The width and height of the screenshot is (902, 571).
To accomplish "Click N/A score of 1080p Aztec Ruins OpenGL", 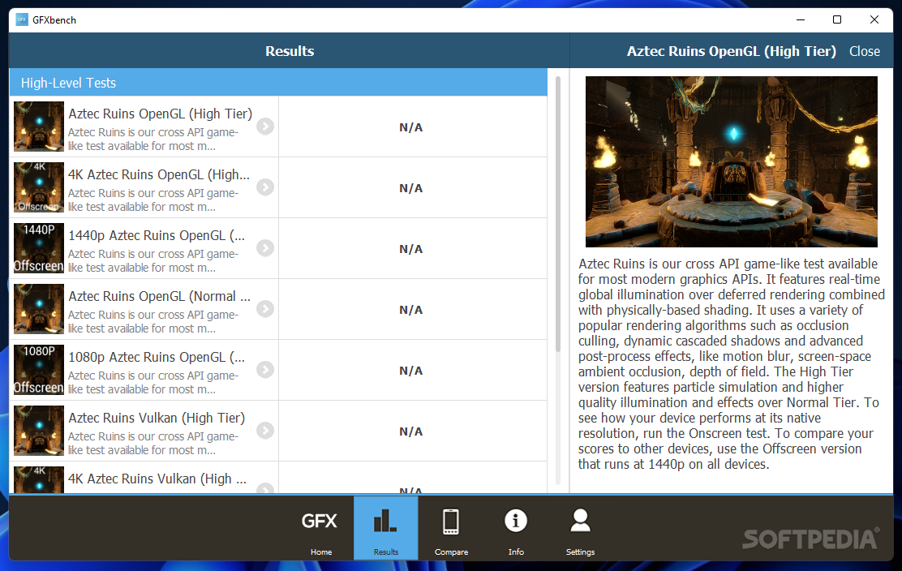I will click(410, 371).
